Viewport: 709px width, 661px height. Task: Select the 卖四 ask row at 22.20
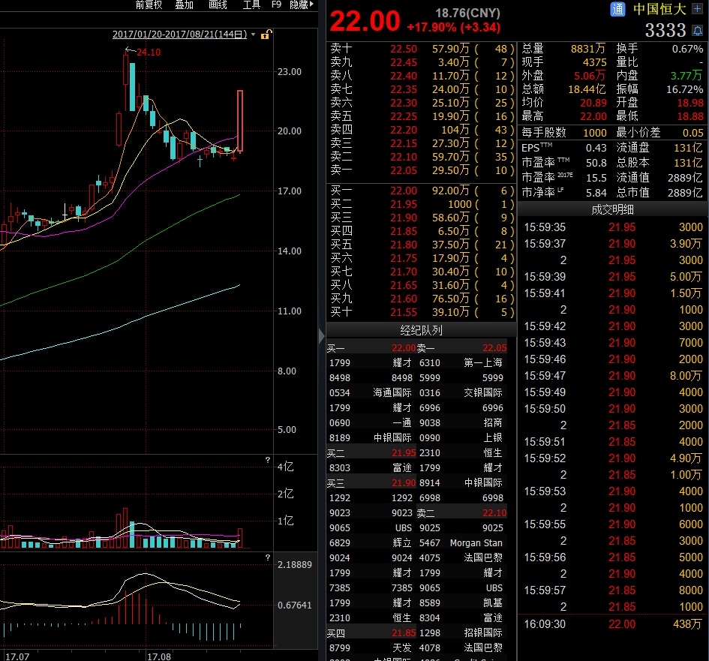(x=422, y=130)
